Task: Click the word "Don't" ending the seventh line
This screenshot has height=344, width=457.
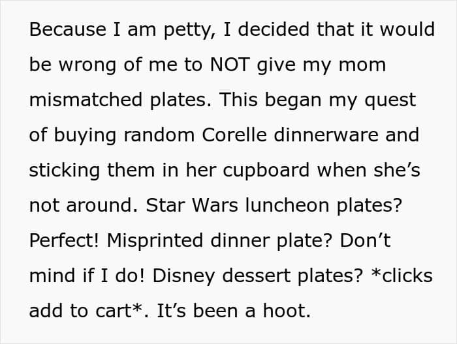Action: click(x=365, y=240)
